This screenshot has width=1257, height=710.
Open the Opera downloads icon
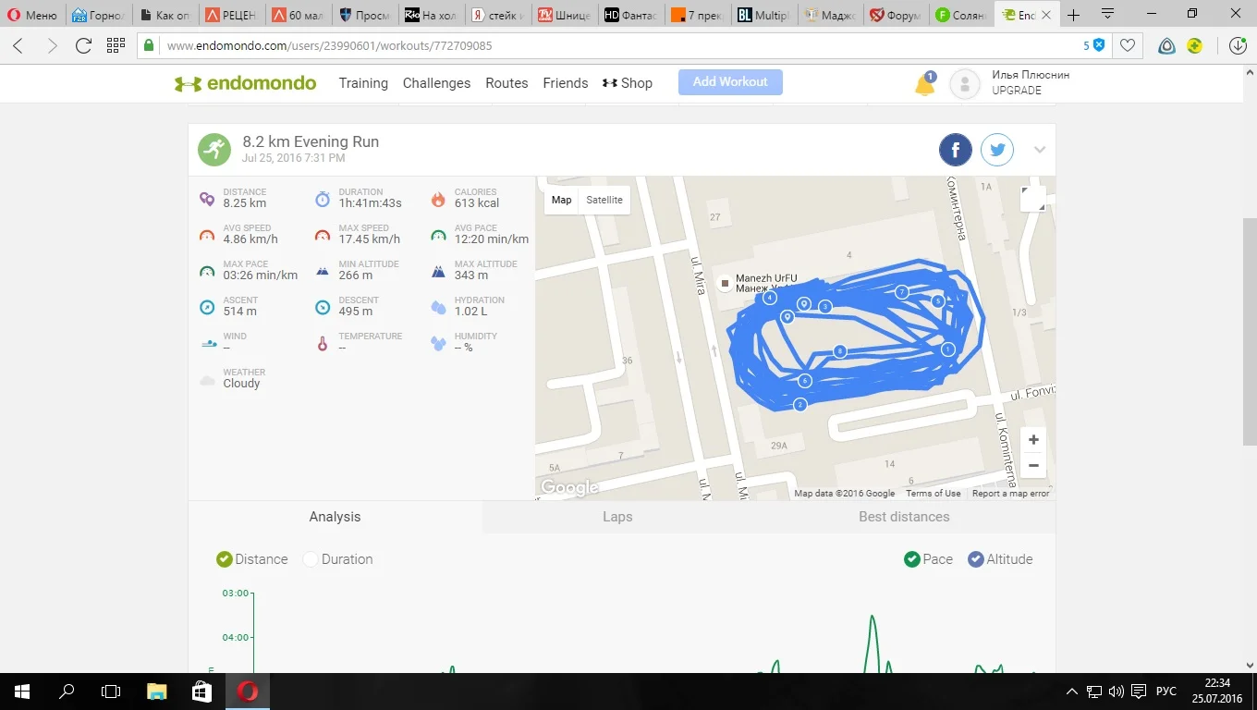(1238, 45)
